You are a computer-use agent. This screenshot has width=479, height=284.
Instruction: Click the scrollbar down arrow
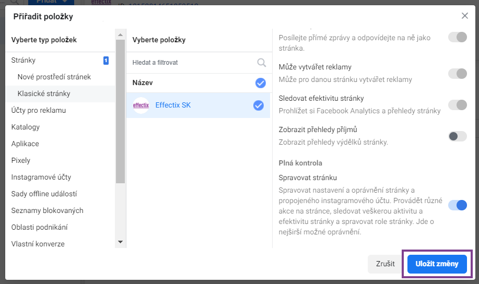click(120, 242)
